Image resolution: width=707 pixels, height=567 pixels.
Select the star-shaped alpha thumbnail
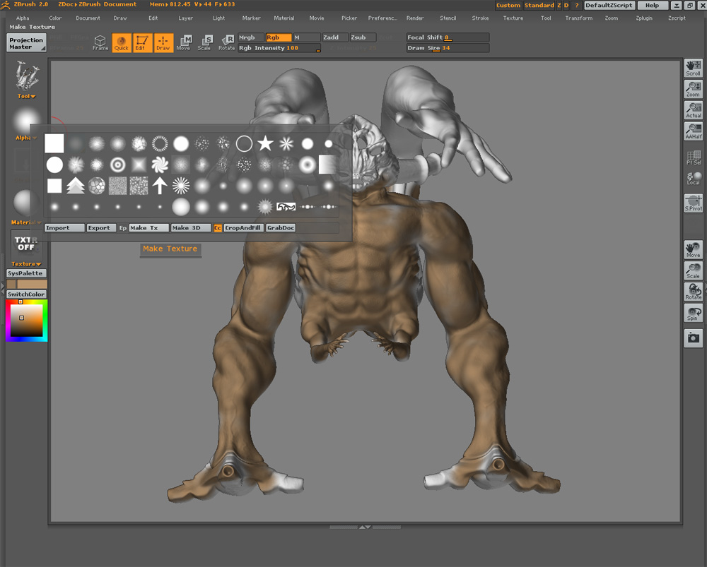point(265,144)
